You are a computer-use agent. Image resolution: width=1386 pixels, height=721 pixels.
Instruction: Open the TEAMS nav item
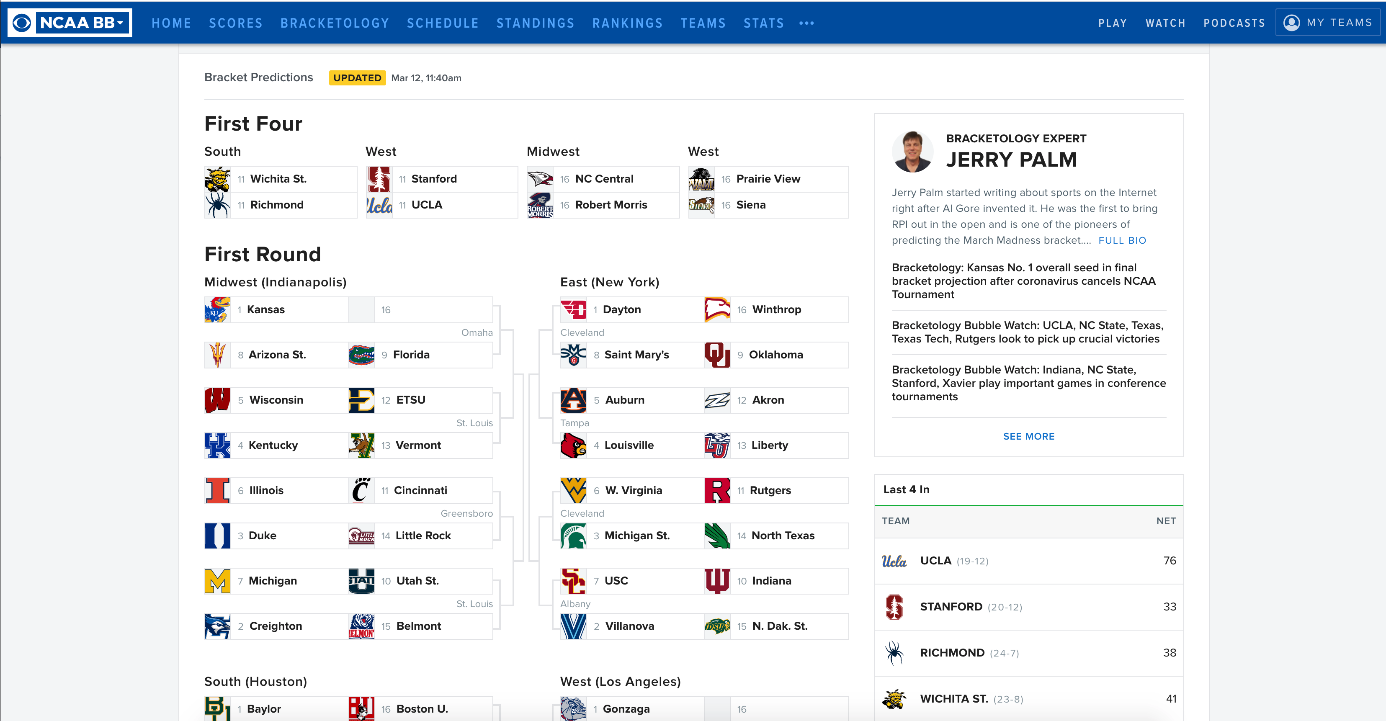click(x=703, y=23)
